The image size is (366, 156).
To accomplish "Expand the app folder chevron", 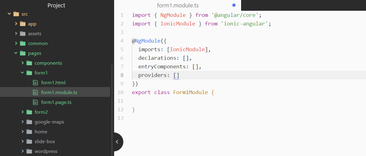I will [16, 24].
